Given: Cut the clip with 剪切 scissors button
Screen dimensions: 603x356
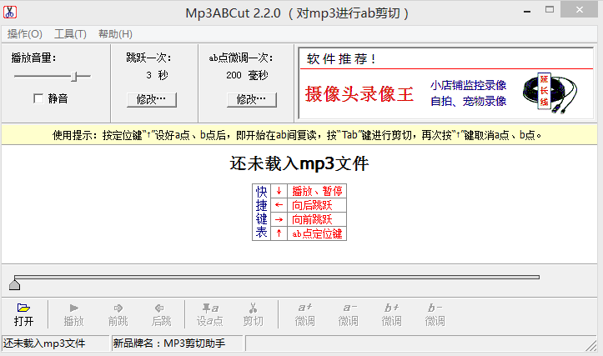Looking at the screenshot, I should [253, 314].
